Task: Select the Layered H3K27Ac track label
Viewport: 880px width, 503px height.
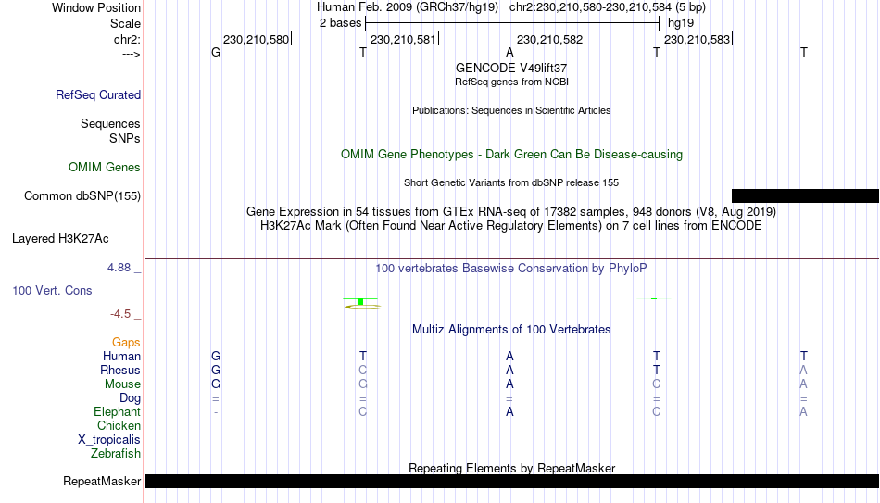Action: tap(60, 239)
